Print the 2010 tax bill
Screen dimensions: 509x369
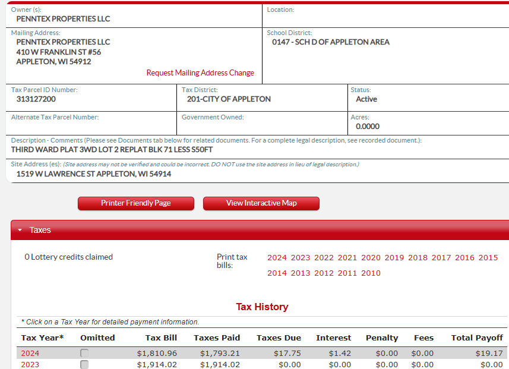pyautogui.click(x=371, y=273)
